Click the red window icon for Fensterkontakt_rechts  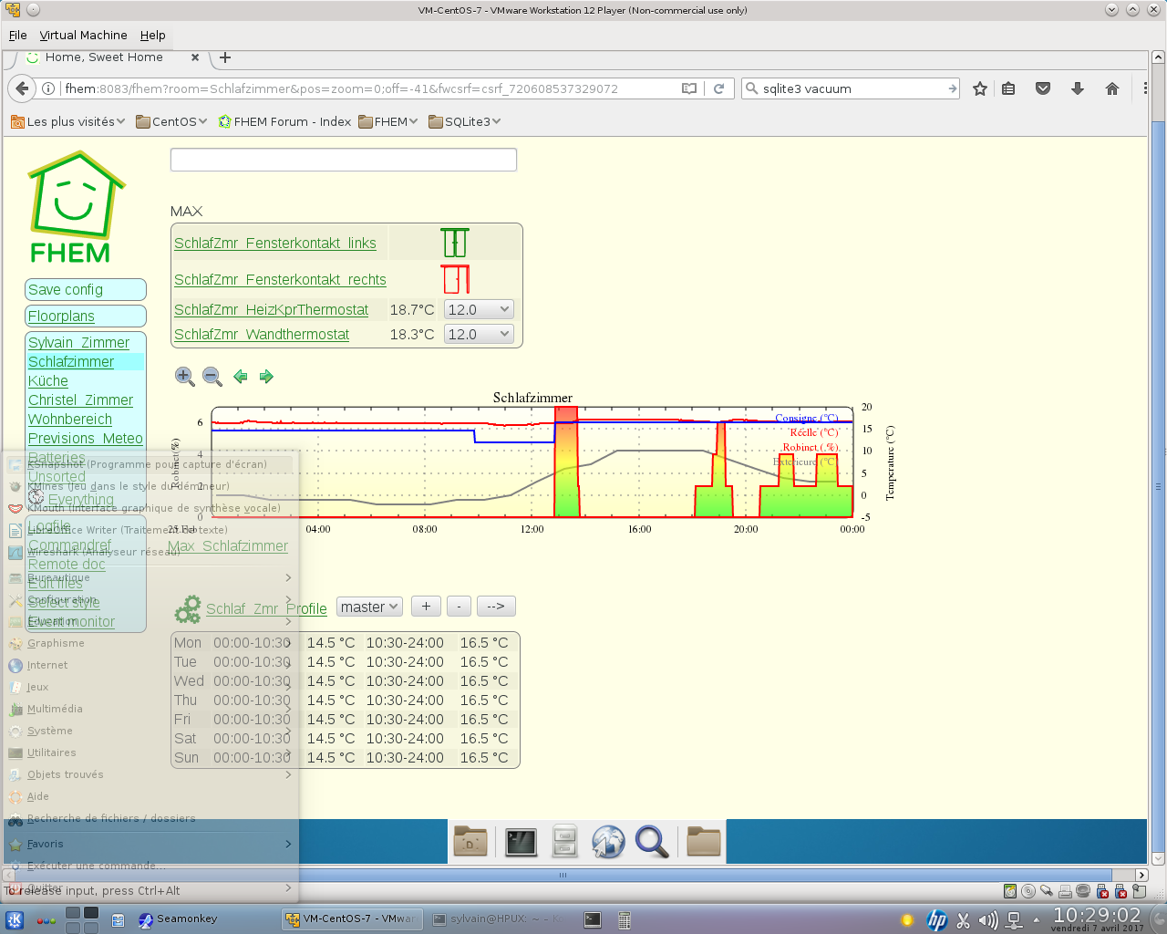[455, 279]
